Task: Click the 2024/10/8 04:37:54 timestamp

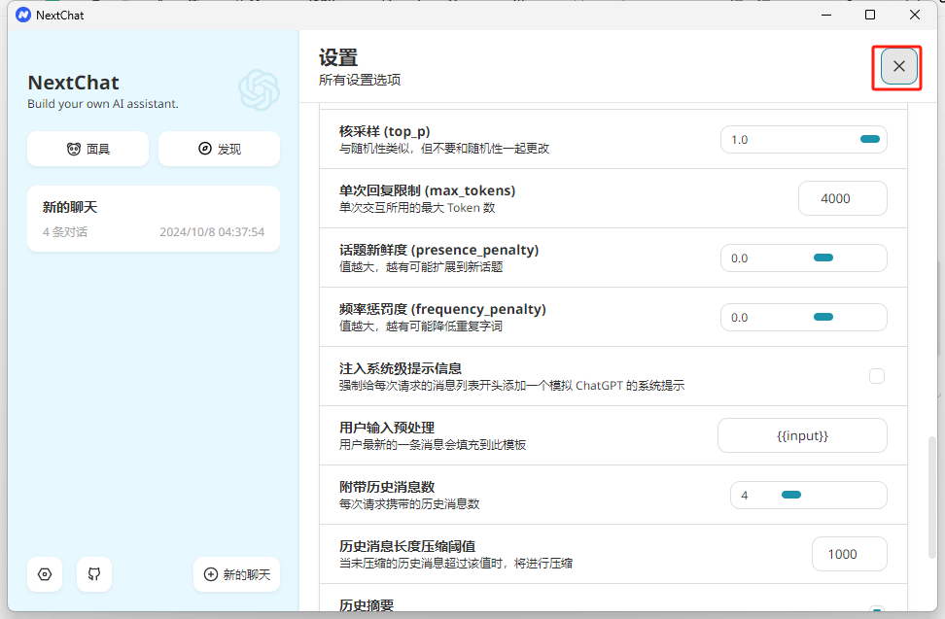Action: click(212, 232)
